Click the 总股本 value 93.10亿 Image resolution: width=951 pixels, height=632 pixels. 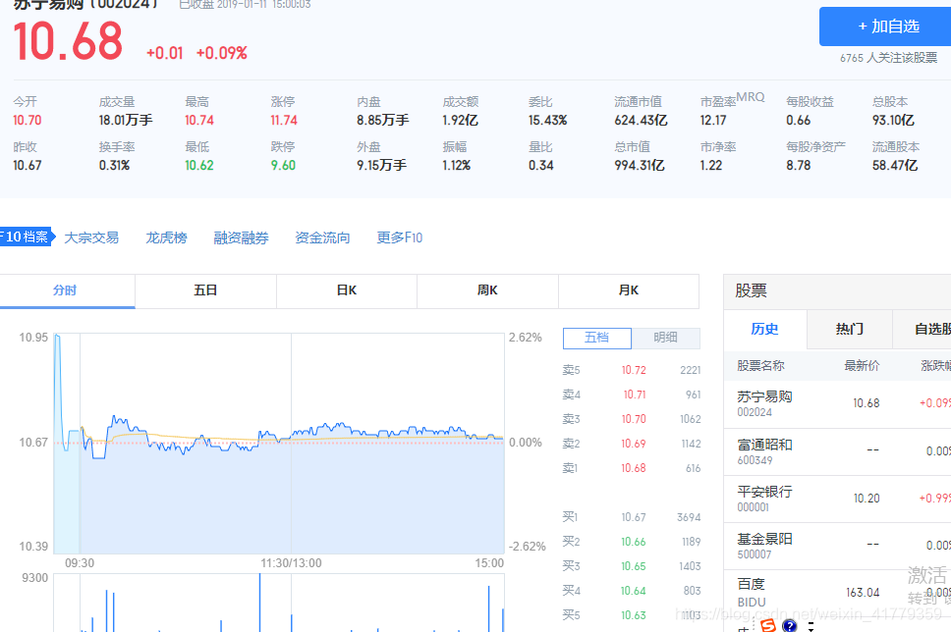[893, 121]
